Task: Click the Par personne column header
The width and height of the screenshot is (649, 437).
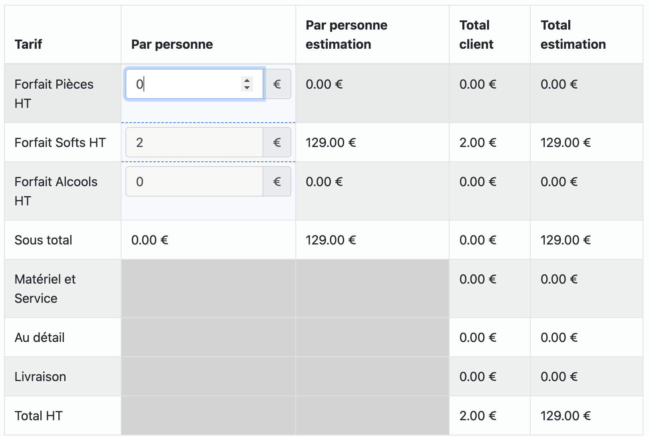Action: pyautogui.click(x=172, y=44)
